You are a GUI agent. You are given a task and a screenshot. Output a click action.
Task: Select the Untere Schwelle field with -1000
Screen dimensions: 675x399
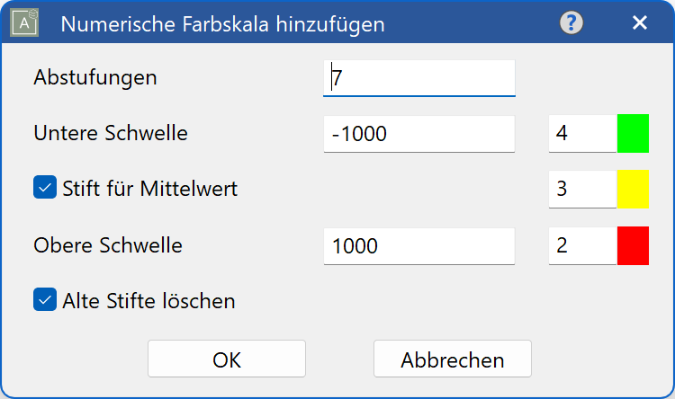pos(418,134)
